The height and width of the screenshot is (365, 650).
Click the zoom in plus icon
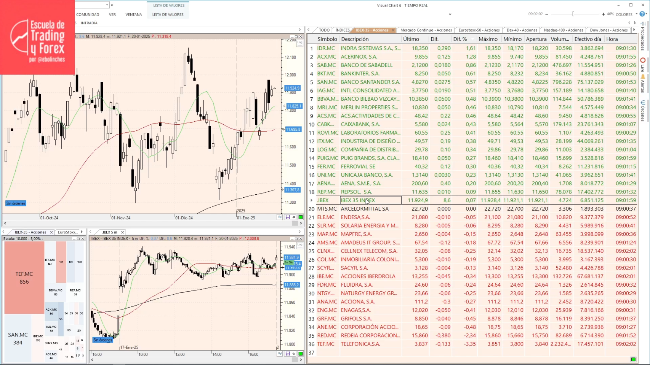coord(604,14)
